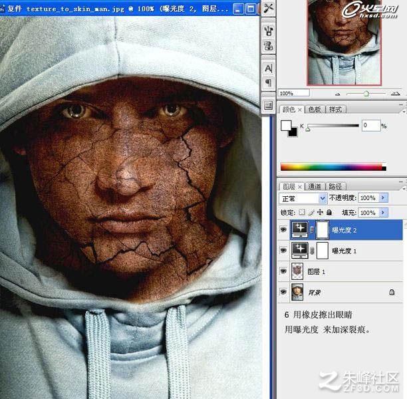
Task: Click the navigator zoom in icon
Action: [x=395, y=94]
